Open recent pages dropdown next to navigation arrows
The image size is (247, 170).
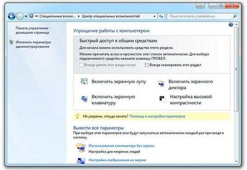26,16
